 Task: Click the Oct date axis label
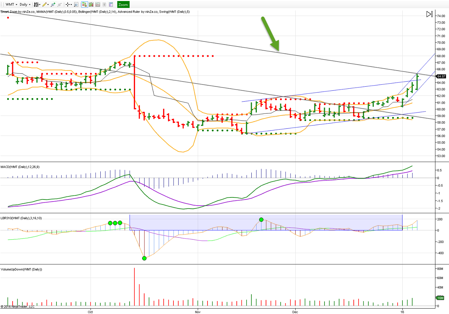[90, 311]
